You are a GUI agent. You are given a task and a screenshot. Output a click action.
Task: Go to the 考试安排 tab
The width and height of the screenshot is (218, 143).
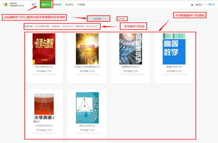coord(57,4)
